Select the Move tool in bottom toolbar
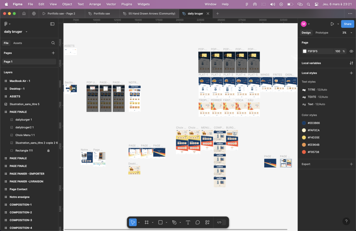Viewport: 356px width, 231px height. [x=133, y=222]
